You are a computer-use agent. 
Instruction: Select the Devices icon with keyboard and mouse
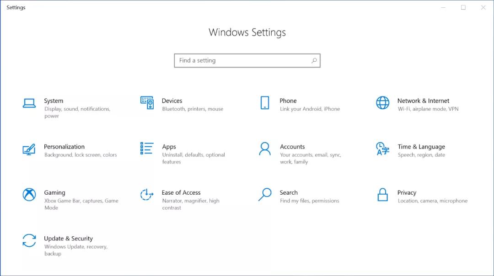(x=147, y=103)
